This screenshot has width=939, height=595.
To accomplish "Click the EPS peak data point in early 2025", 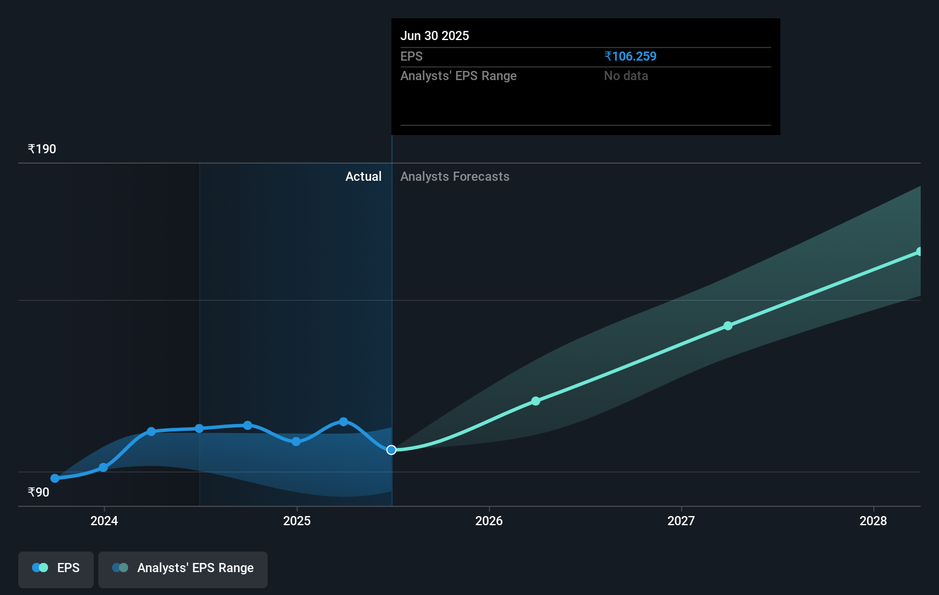I will (344, 422).
